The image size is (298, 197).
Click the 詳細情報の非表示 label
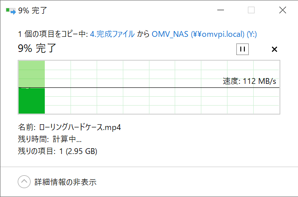tap(65, 182)
